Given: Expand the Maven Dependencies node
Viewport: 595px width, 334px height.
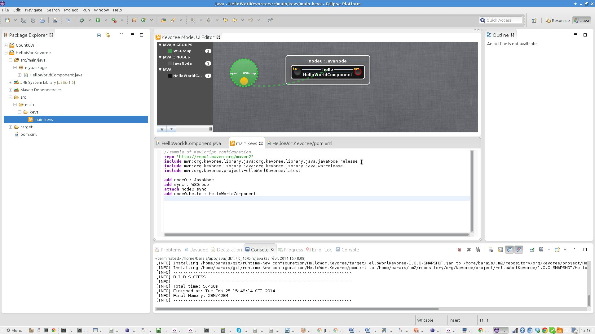Looking at the screenshot, I should click(x=10, y=90).
